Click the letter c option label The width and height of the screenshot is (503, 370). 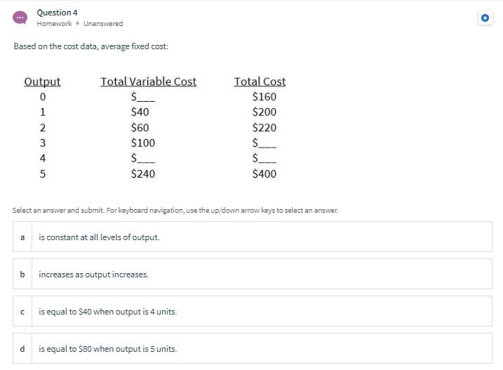(22, 312)
